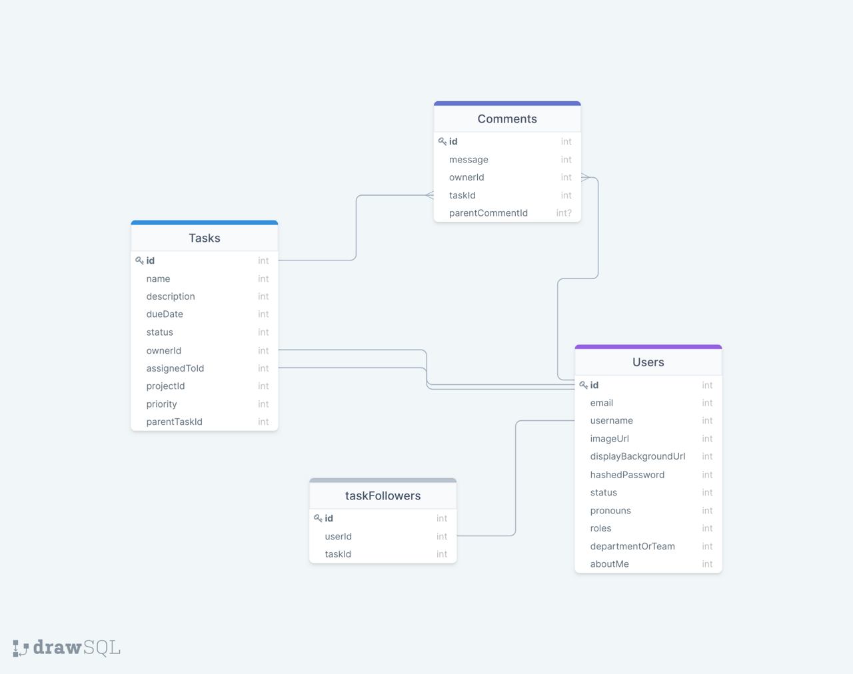The image size is (853, 674).
Task: Click the departmentOrTeam field in Users
Action: (x=632, y=546)
